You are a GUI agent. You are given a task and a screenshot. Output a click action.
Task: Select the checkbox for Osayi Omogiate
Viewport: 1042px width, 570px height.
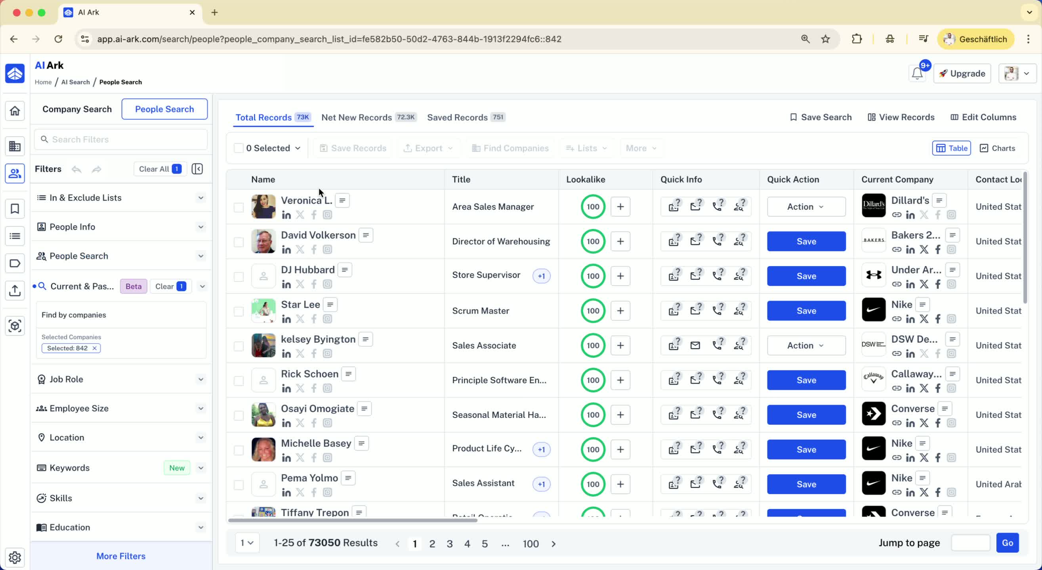click(x=239, y=416)
